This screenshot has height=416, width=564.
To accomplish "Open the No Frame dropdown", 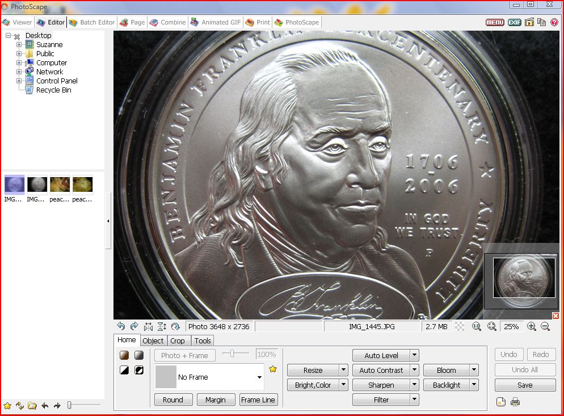I will [259, 377].
